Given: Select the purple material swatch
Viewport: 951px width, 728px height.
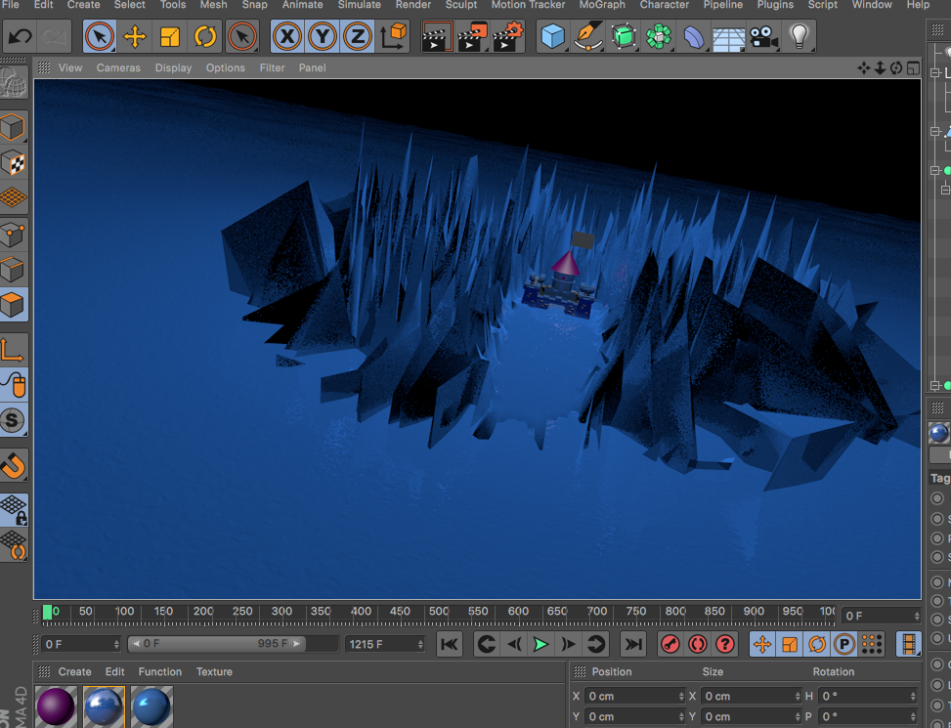Looking at the screenshot, I should pyautogui.click(x=56, y=706).
